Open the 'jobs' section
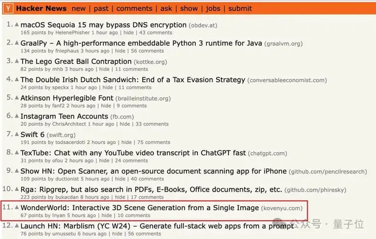The image size is (376, 239). click(213, 9)
